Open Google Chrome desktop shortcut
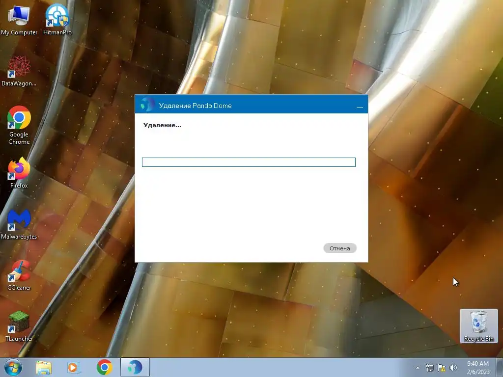 click(x=19, y=125)
